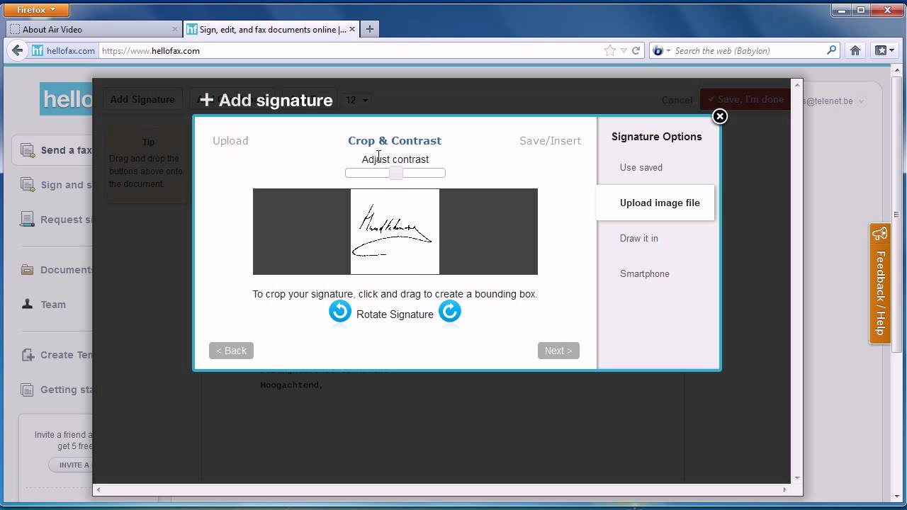Screen dimensions: 907x510
Task: Go to the Upload step
Action: (230, 141)
